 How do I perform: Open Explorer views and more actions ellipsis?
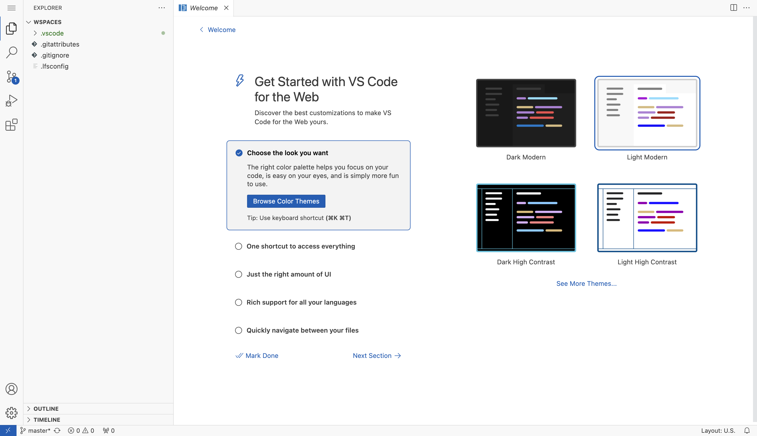tap(162, 8)
